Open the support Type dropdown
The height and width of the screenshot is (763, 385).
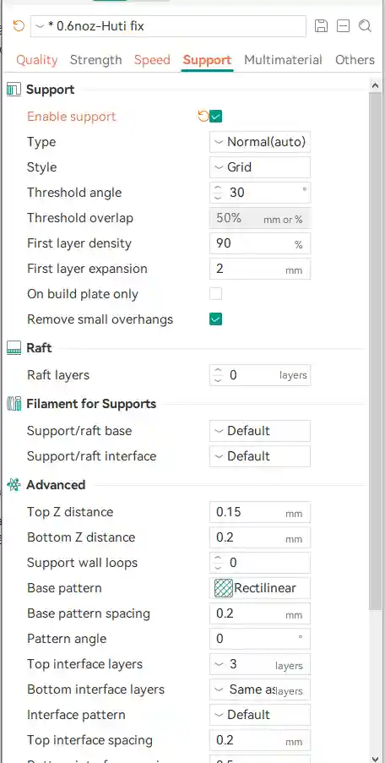tap(260, 142)
